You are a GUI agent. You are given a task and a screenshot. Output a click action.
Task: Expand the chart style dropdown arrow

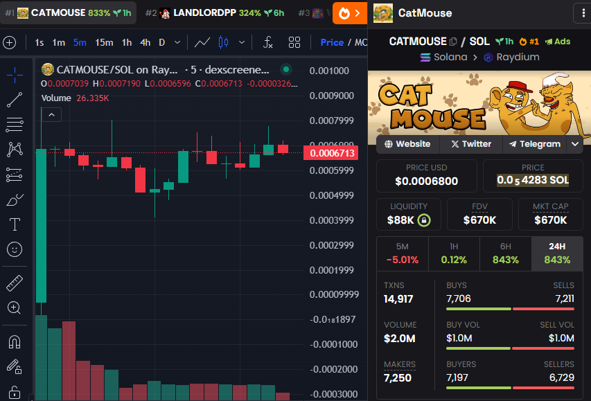pyautogui.click(x=242, y=42)
